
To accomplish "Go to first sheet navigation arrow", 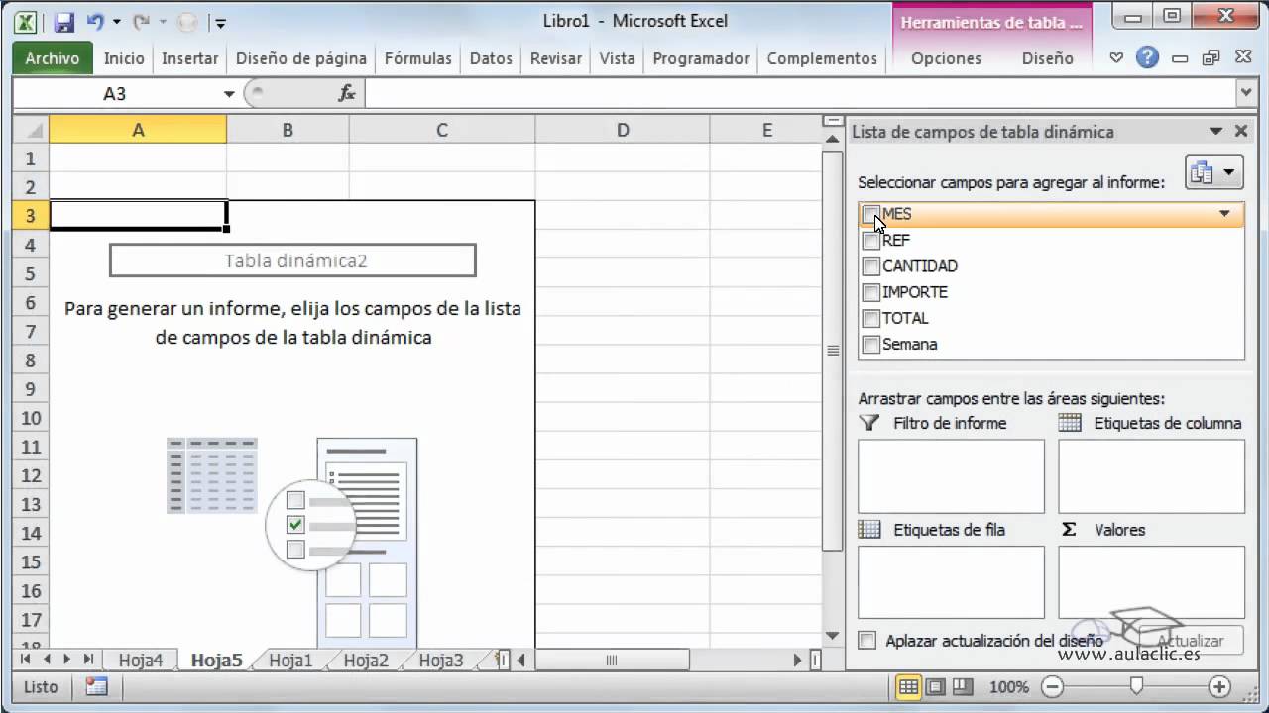I will click(25, 660).
